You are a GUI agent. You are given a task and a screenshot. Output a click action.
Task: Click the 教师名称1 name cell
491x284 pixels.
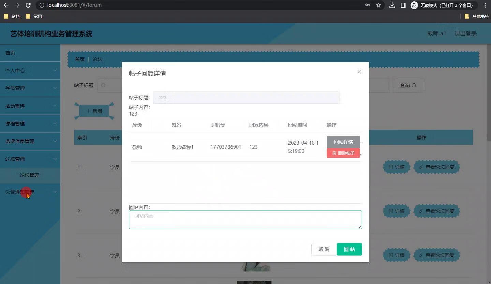point(182,147)
